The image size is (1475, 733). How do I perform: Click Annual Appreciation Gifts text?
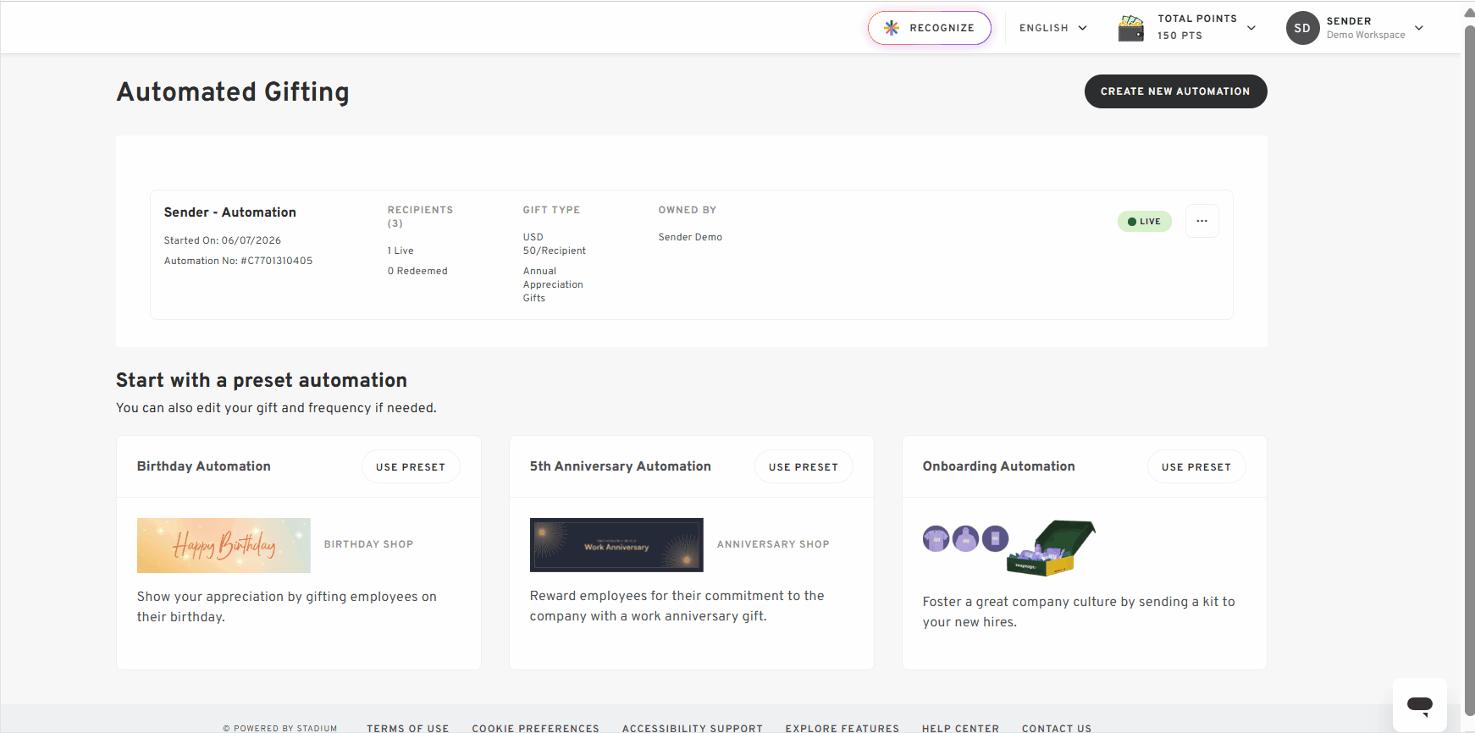[553, 284]
